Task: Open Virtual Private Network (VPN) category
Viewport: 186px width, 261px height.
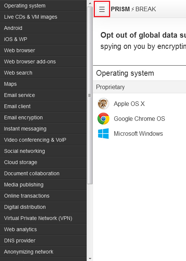Action: (x=43, y=218)
